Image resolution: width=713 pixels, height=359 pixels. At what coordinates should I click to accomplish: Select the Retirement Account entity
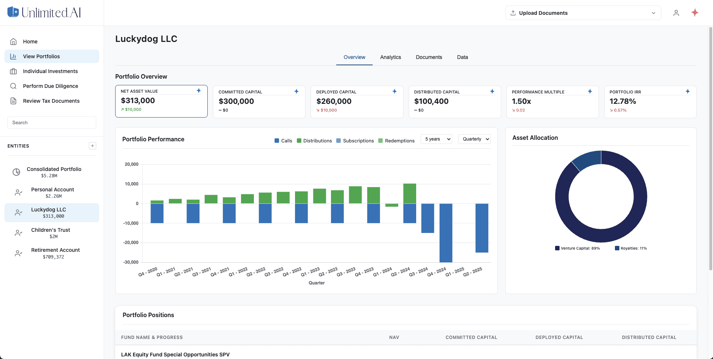click(52, 253)
